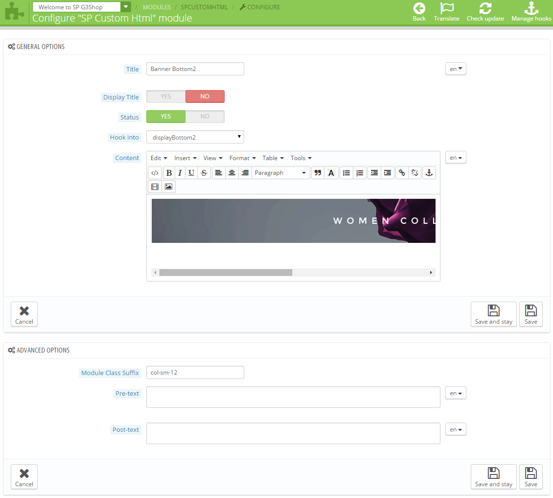Align text center in the editor
The image size is (553, 498).
tap(231, 173)
